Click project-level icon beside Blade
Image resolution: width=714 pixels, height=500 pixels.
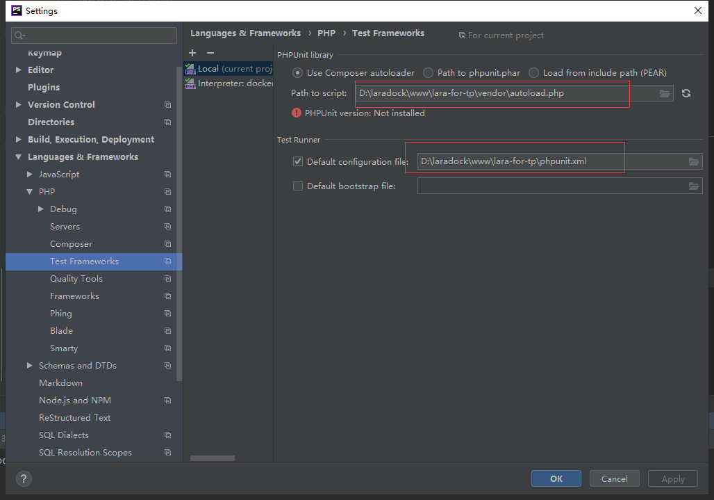tap(167, 331)
